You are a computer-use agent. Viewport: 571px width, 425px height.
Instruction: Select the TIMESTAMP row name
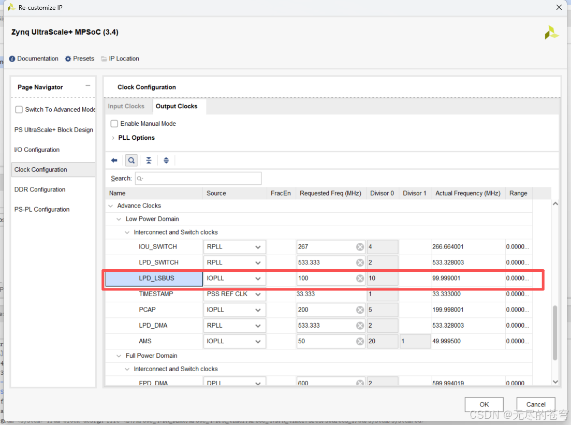pyautogui.click(x=156, y=294)
